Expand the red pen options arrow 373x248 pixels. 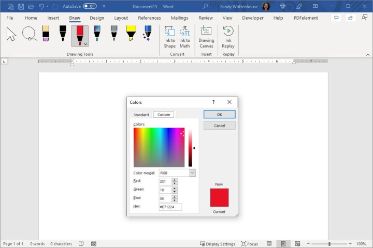(x=85, y=44)
